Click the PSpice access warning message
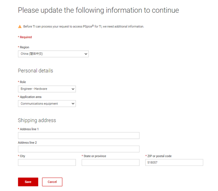Viewport: 218px width, 191px height. [84, 26]
